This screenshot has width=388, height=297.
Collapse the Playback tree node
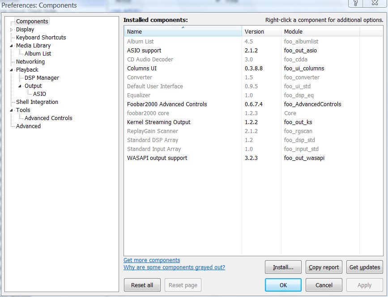pyautogui.click(x=12, y=70)
